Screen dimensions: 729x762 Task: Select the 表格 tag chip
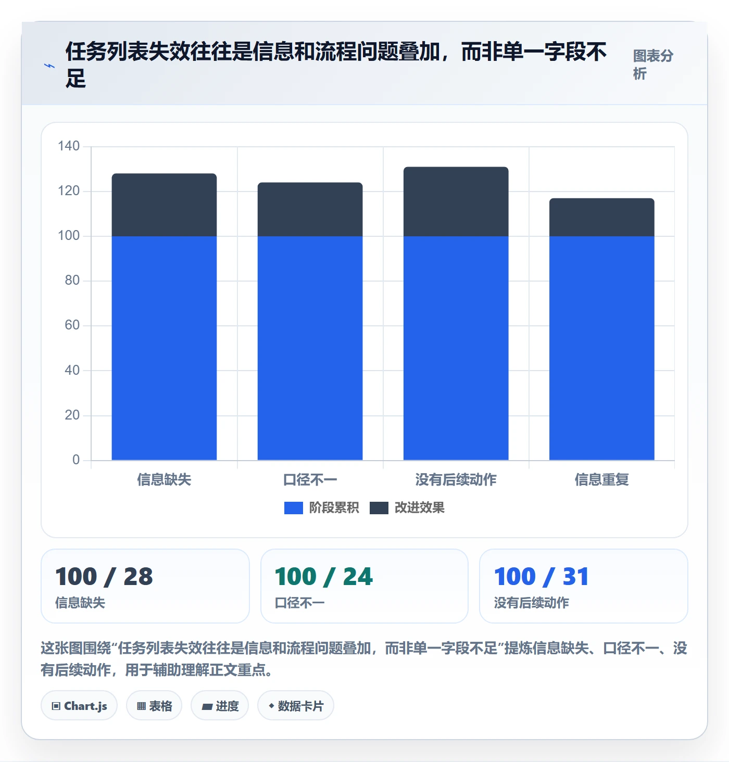154,706
